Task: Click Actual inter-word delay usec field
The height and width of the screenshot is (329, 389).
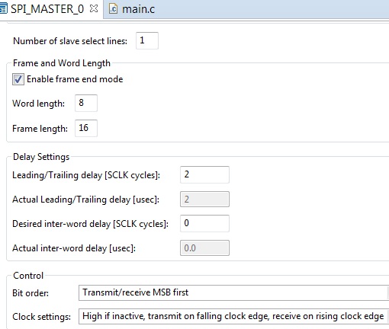Action: coord(204,248)
